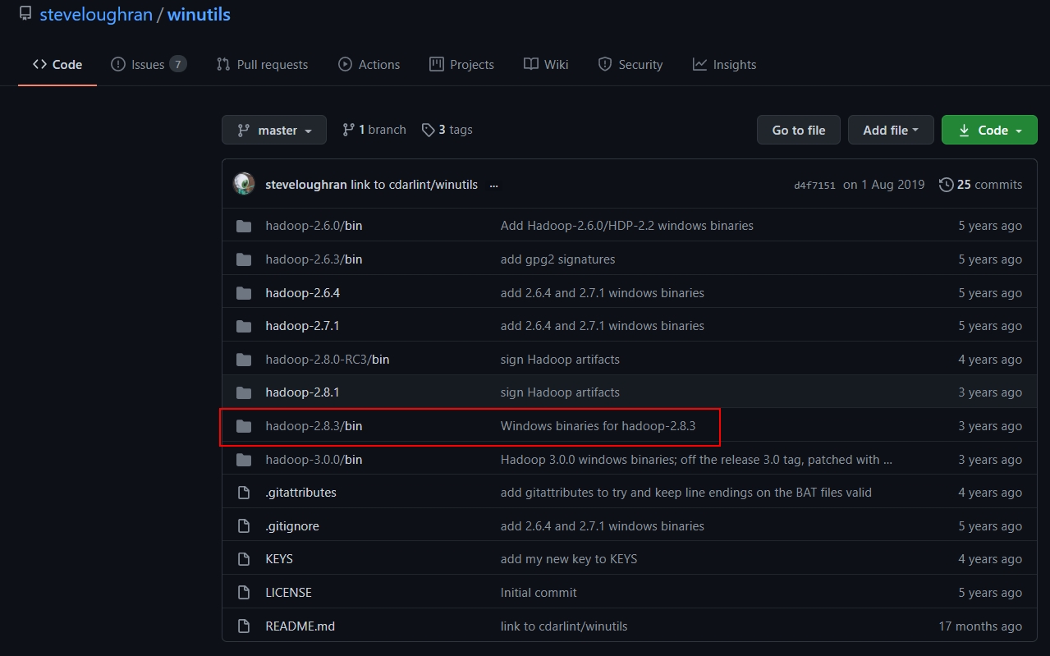Click the Pull requests icon

(x=222, y=64)
